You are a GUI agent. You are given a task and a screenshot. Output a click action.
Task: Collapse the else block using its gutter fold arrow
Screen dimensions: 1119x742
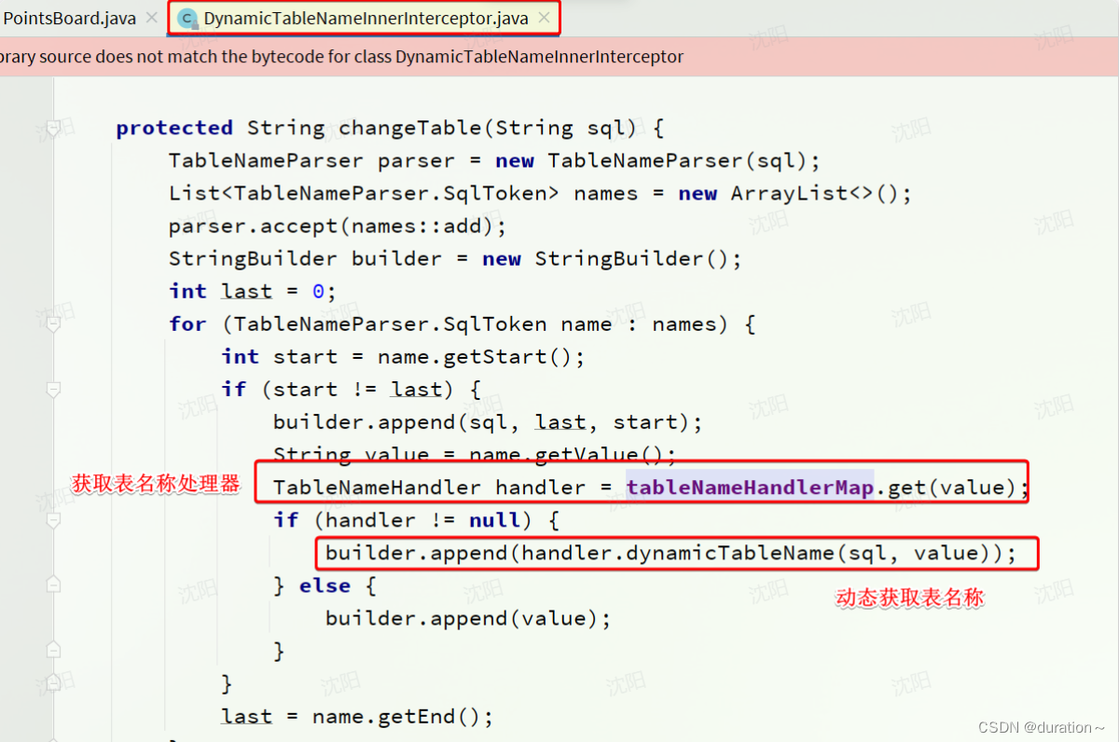53,584
